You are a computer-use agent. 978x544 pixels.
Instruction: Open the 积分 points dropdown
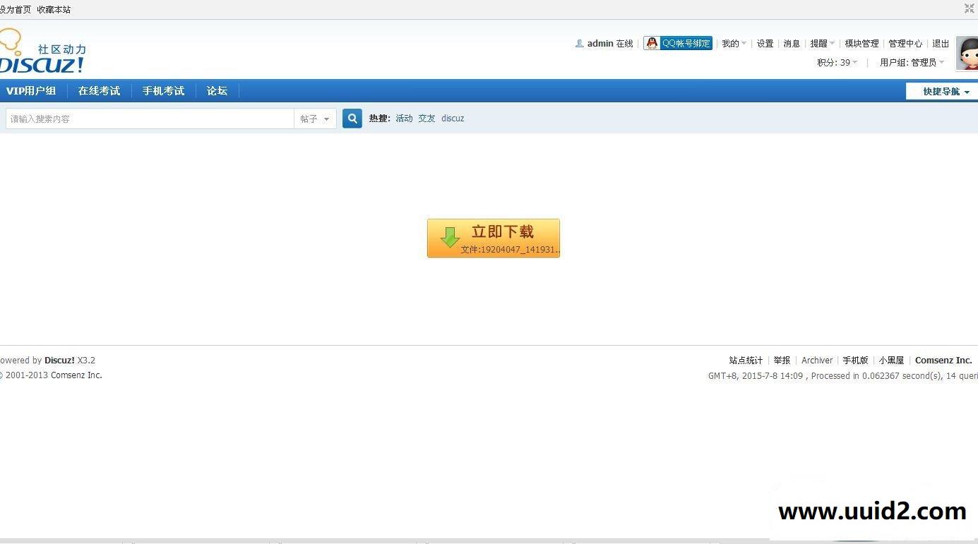pos(837,62)
